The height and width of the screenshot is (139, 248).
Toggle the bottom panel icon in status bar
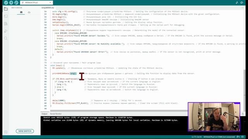pyautogui.click(x=243, y=137)
